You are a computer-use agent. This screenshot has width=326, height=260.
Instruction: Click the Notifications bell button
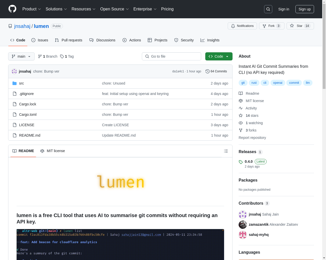[x=242, y=26]
